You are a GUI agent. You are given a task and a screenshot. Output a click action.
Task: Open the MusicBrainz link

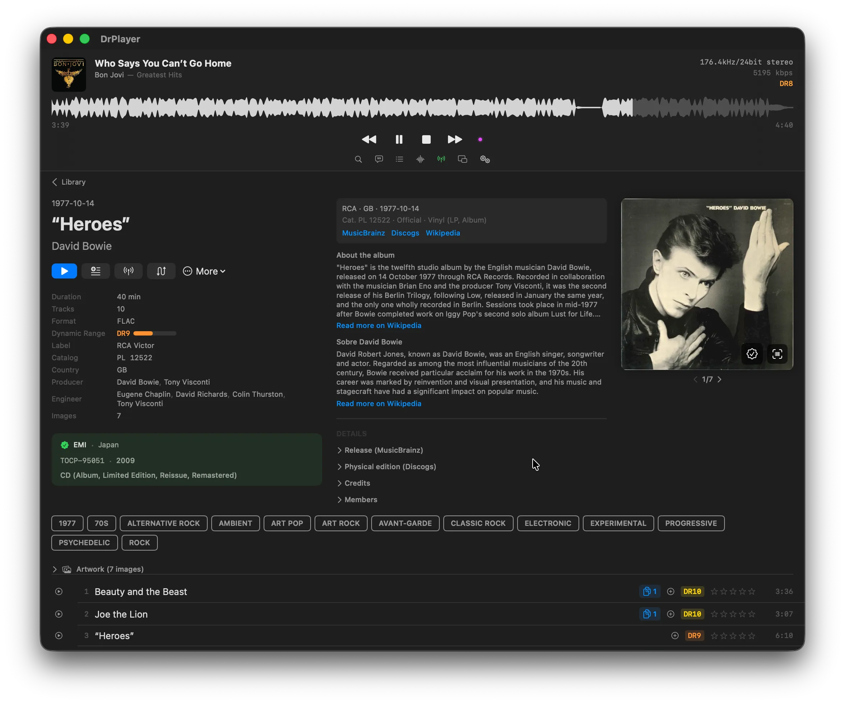pyautogui.click(x=363, y=233)
